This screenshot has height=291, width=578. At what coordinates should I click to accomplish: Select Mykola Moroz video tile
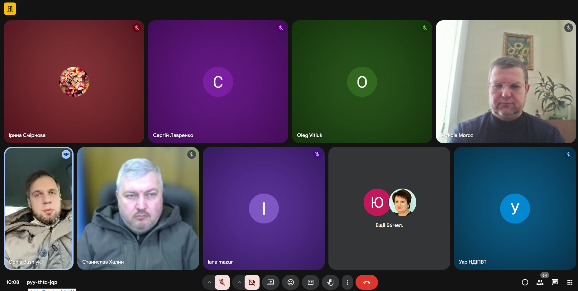(506, 82)
